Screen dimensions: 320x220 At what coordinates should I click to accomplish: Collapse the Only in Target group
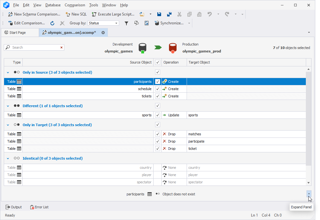8,125
